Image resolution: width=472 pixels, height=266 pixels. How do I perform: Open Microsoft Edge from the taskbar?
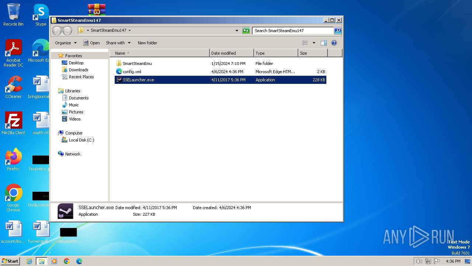click(x=79, y=261)
